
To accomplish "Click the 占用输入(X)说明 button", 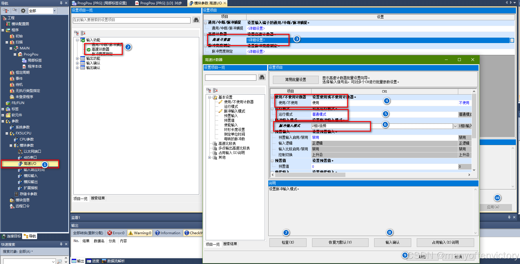I will click(x=445, y=242).
